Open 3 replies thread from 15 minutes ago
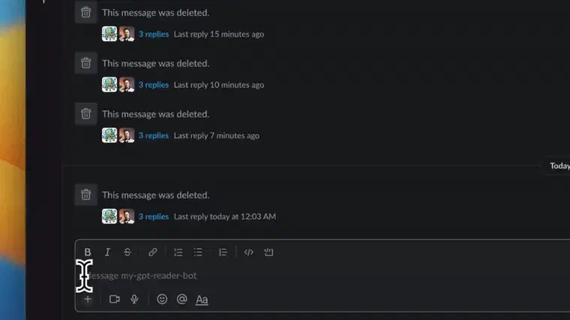The image size is (570, 320). 154,34
